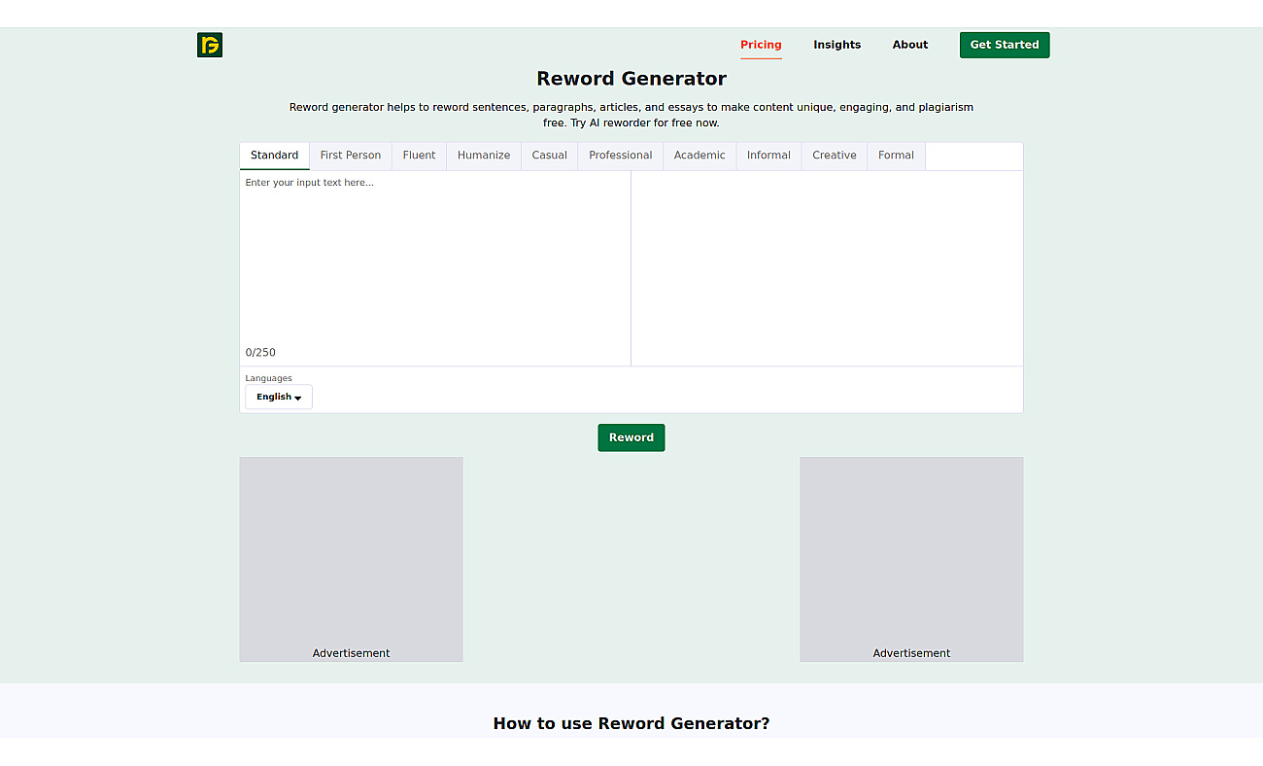
Task: Click the green Reword button
Action: (631, 437)
